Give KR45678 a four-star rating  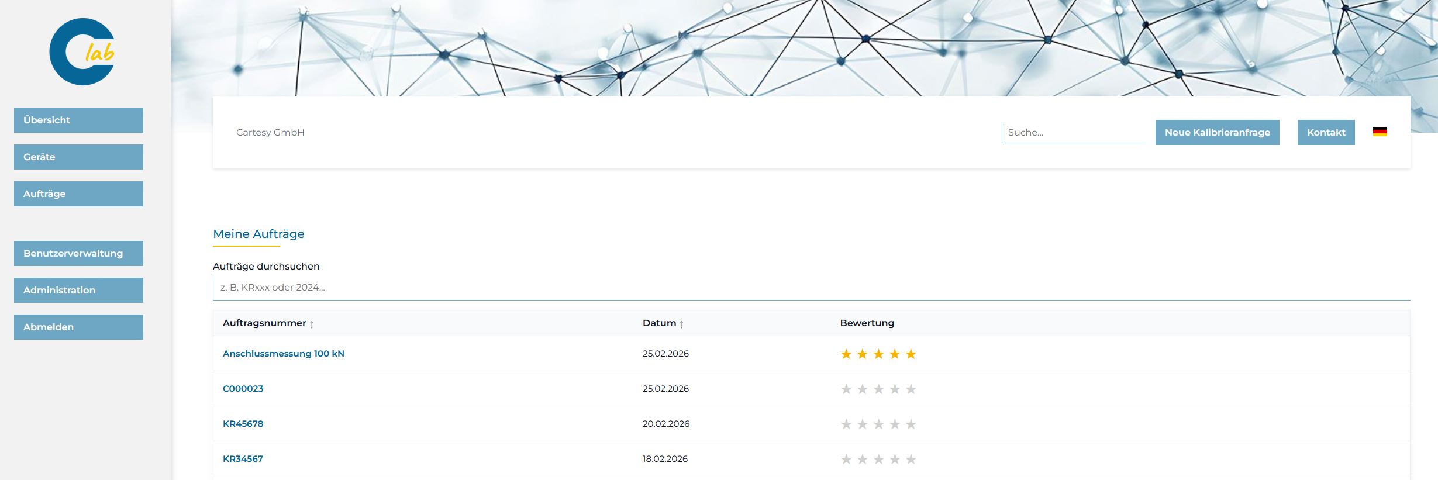click(x=895, y=424)
